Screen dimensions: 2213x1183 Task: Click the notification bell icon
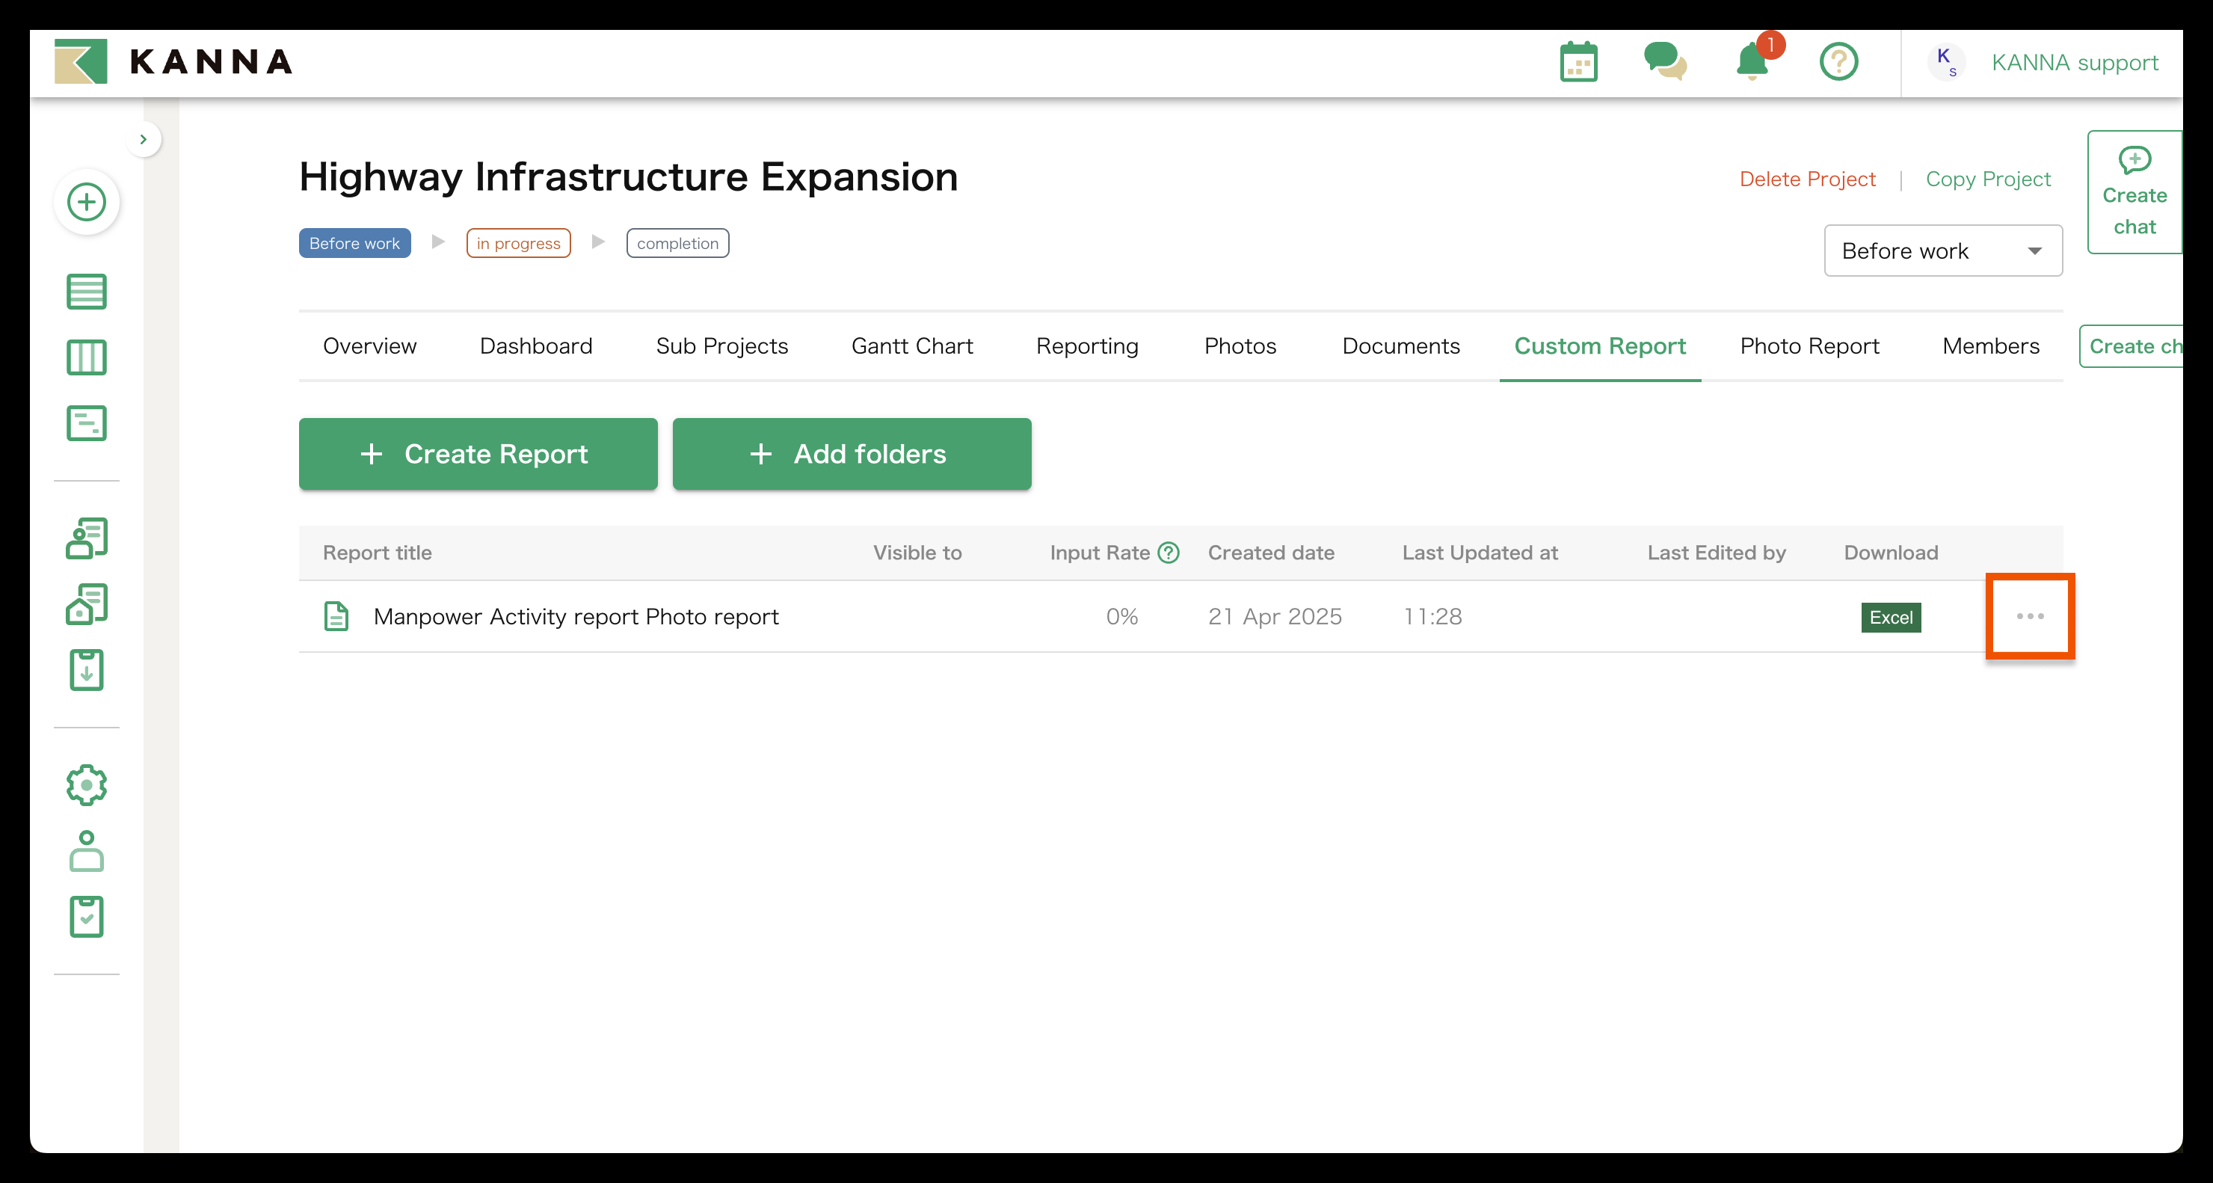1752,63
